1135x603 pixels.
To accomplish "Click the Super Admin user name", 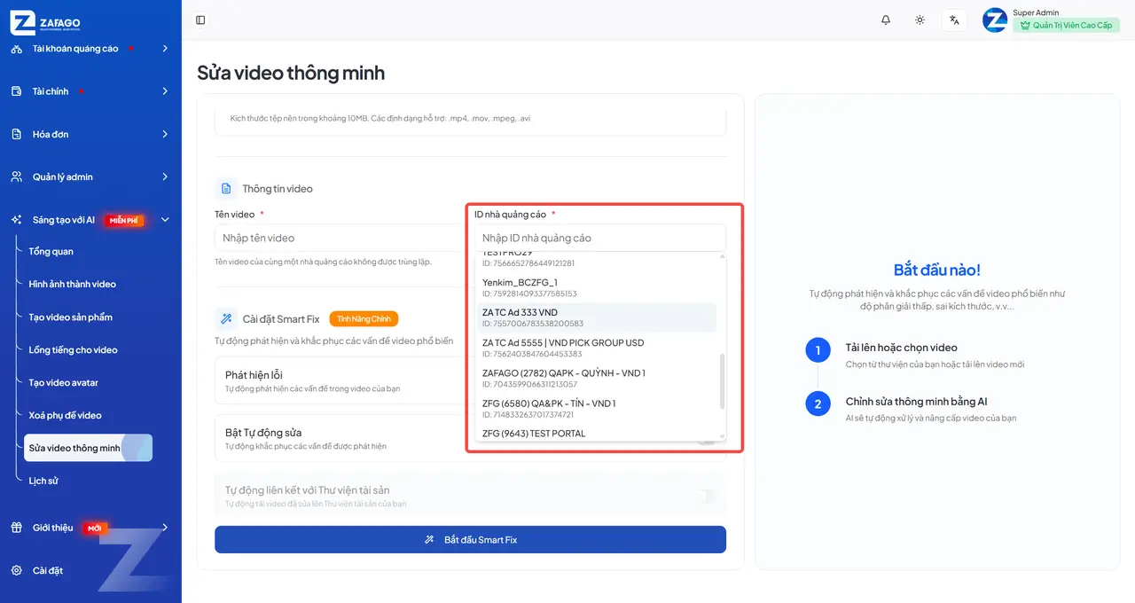I will click(1036, 12).
